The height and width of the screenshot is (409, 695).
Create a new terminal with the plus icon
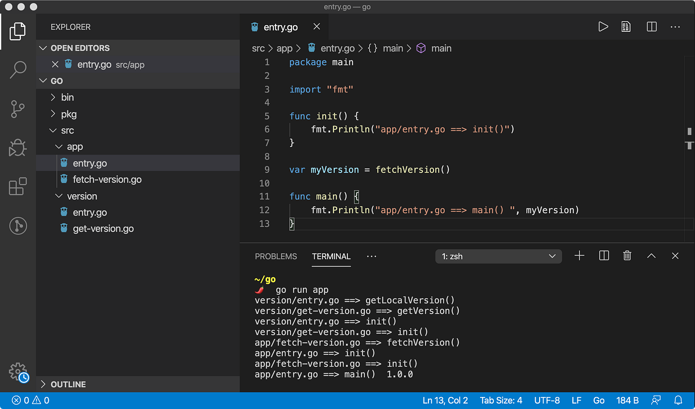point(579,255)
